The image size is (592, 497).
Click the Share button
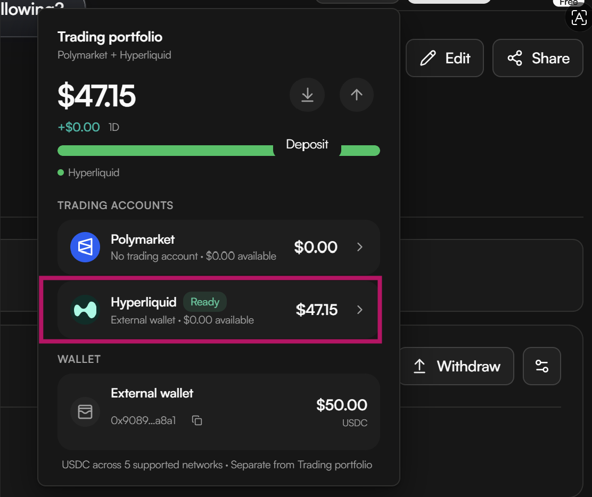coord(538,58)
